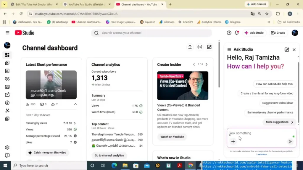The image size is (303, 170).
Task: Select 'Create a thumbnail for my long-form video'
Action: click(267, 94)
